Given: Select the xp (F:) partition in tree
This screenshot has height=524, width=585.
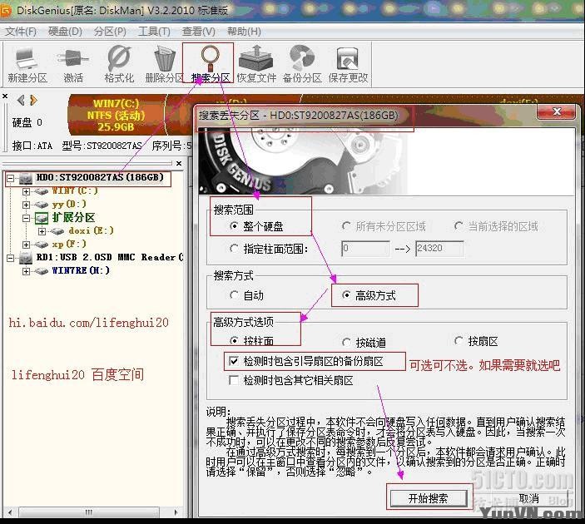Looking at the screenshot, I should pos(69,245).
